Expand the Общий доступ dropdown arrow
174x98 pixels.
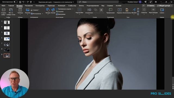172,5
